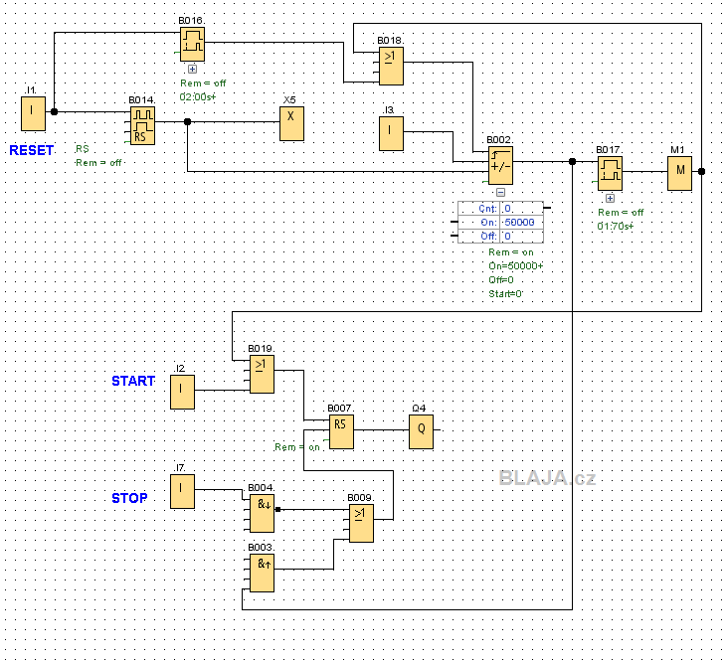Click the Cnt value field of counter
The height and width of the screenshot is (663, 727).
[521, 209]
